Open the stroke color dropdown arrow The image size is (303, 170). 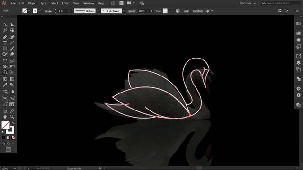[x=40, y=11]
